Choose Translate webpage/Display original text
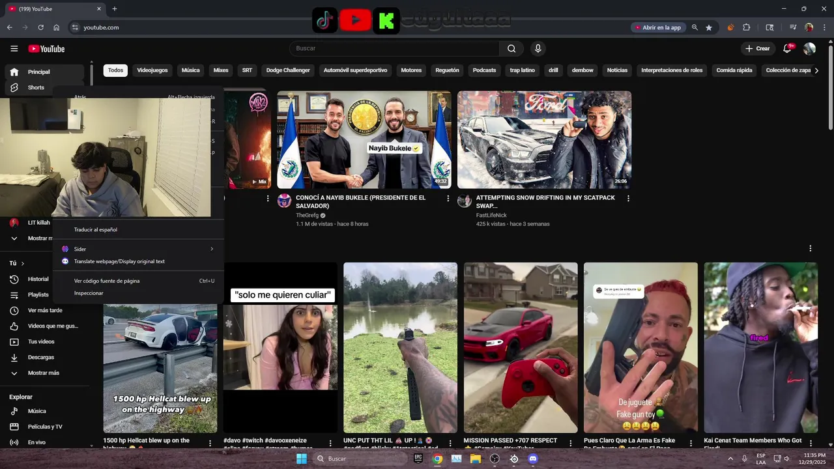 pyautogui.click(x=138, y=261)
